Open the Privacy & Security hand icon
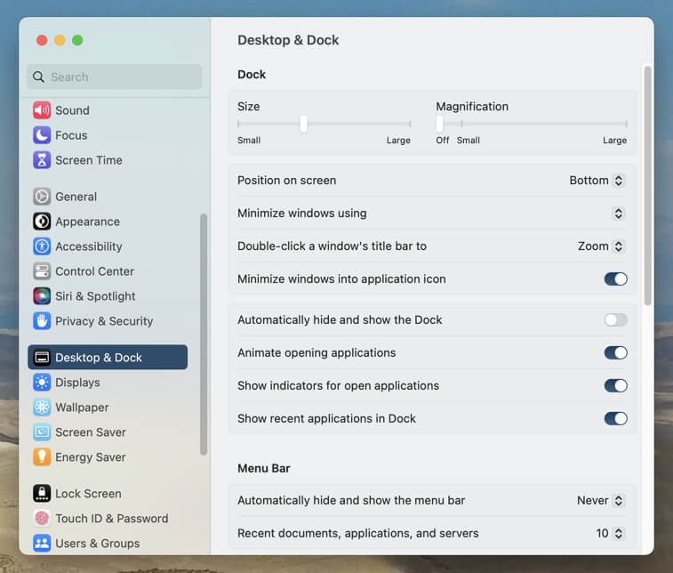Viewport: 673px width, 573px height. coord(42,321)
